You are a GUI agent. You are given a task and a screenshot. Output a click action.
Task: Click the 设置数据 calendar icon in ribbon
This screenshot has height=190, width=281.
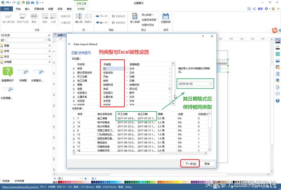pyautogui.click(x=166, y=18)
